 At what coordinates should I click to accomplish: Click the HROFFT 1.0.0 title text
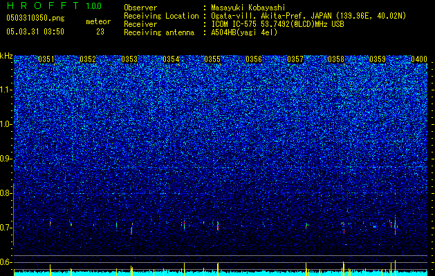click(55, 6)
